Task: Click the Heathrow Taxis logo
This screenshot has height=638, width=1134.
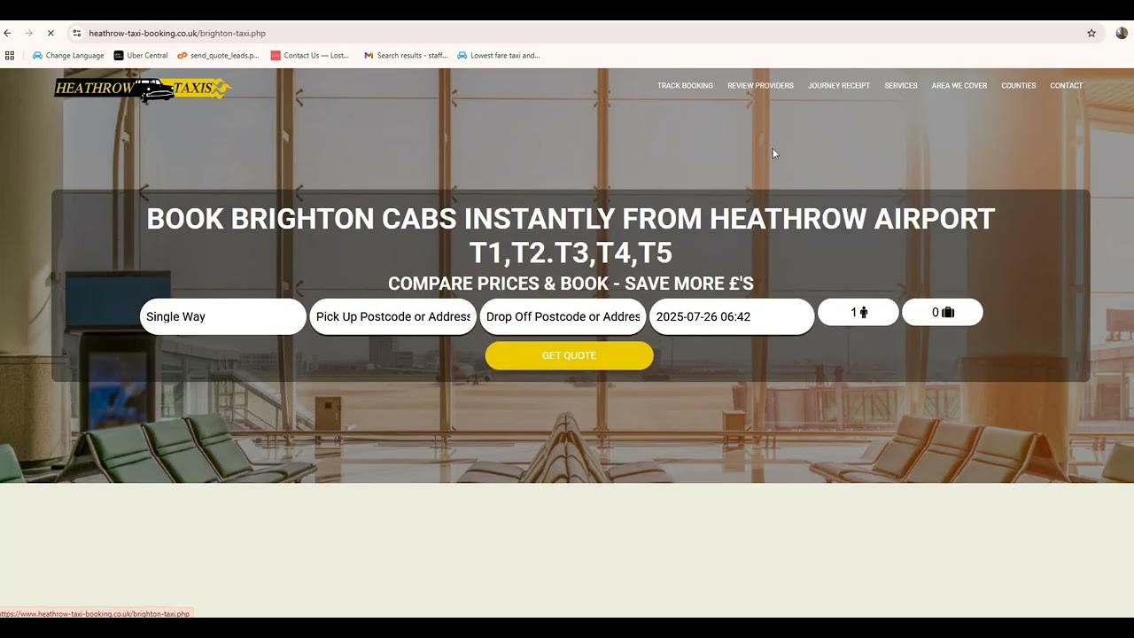Action: tap(143, 89)
